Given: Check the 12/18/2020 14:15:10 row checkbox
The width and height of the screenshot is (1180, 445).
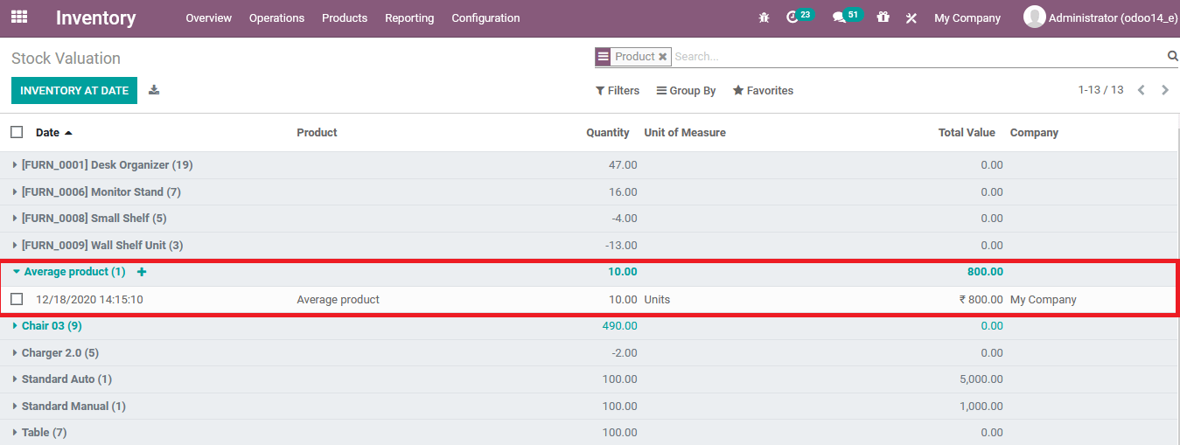Looking at the screenshot, I should pos(17,299).
